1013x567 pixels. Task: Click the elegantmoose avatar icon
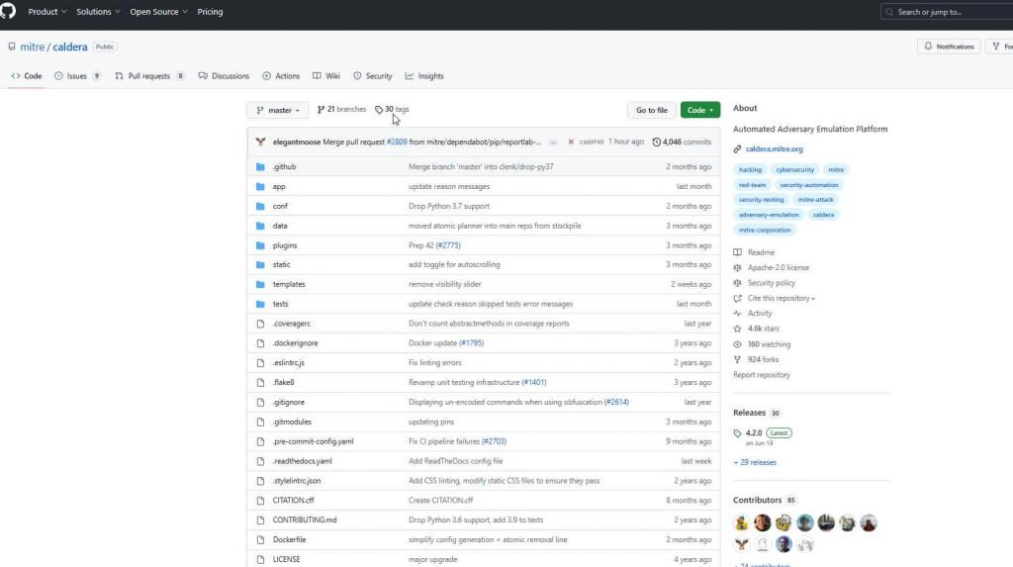click(260, 142)
